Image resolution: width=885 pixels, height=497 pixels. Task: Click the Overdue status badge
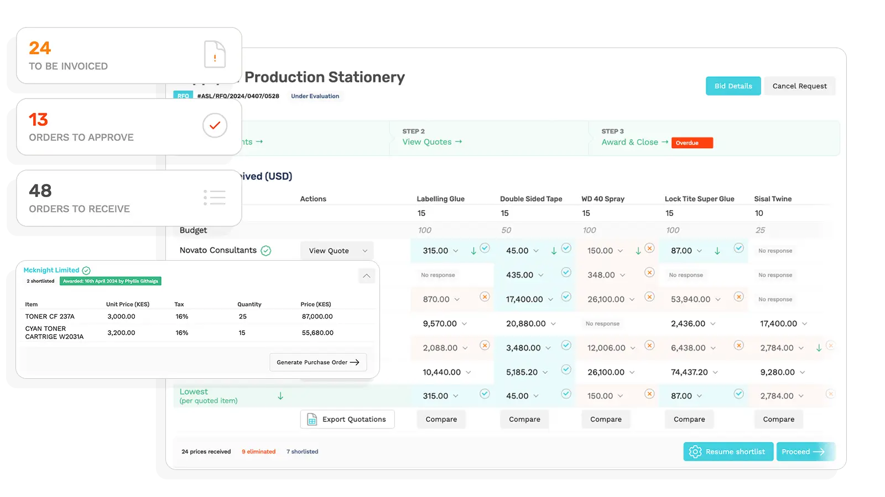point(691,142)
